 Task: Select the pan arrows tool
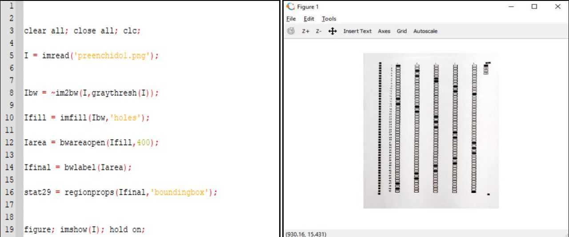click(332, 31)
